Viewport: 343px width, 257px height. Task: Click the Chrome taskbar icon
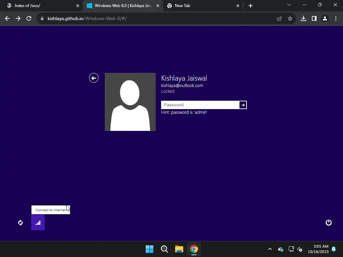(x=194, y=249)
